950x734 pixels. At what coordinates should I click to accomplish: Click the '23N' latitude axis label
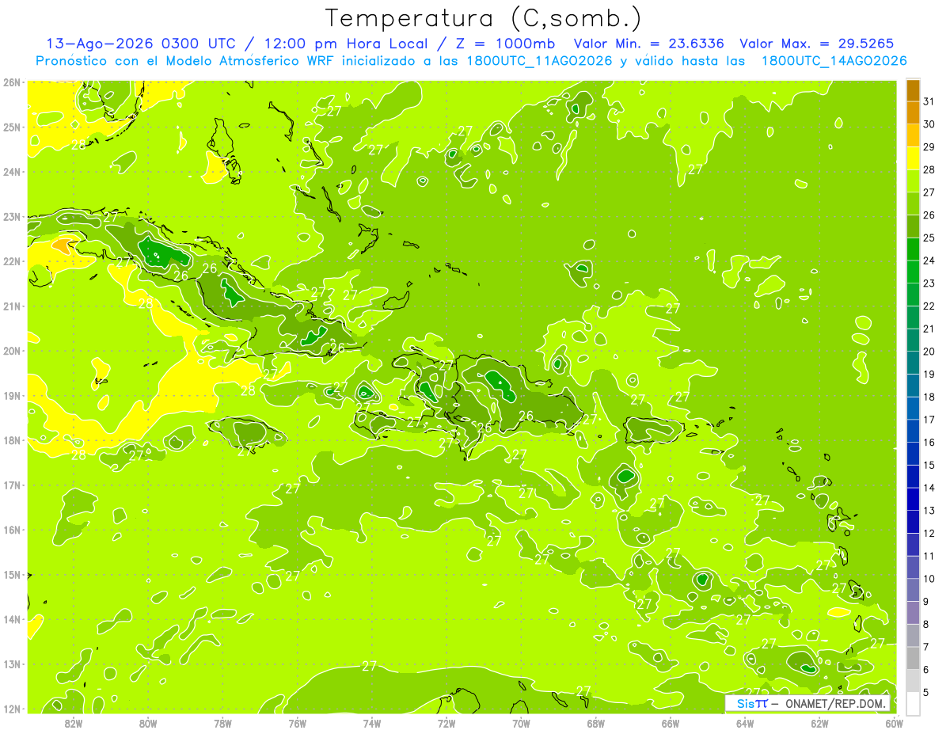point(12,216)
